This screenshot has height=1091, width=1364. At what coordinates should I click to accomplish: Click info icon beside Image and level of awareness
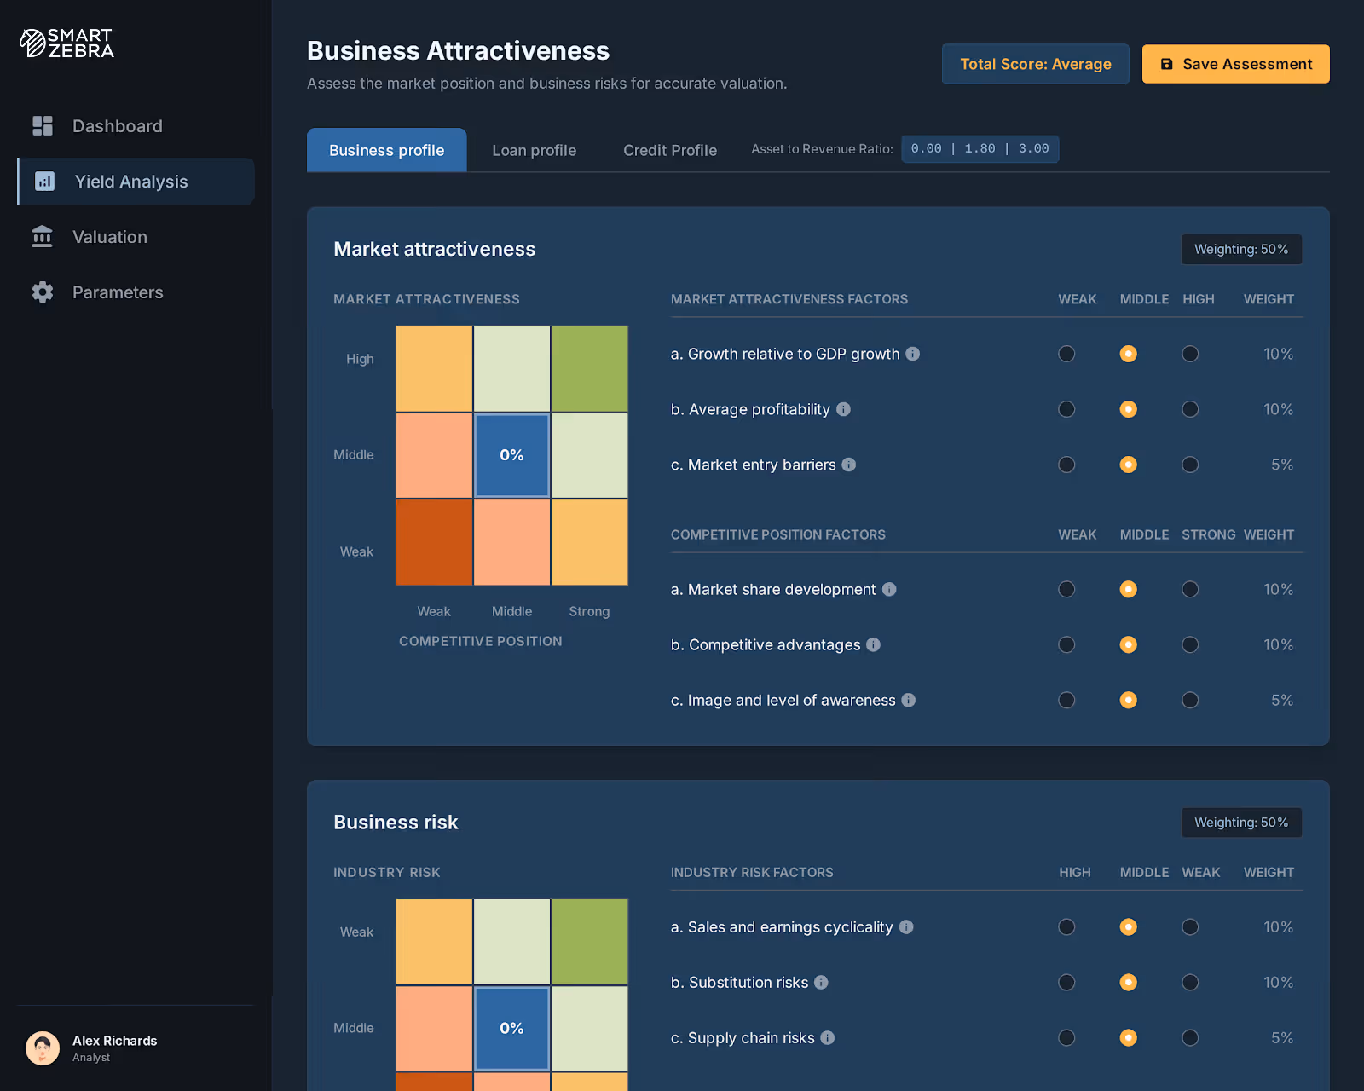coord(909,700)
